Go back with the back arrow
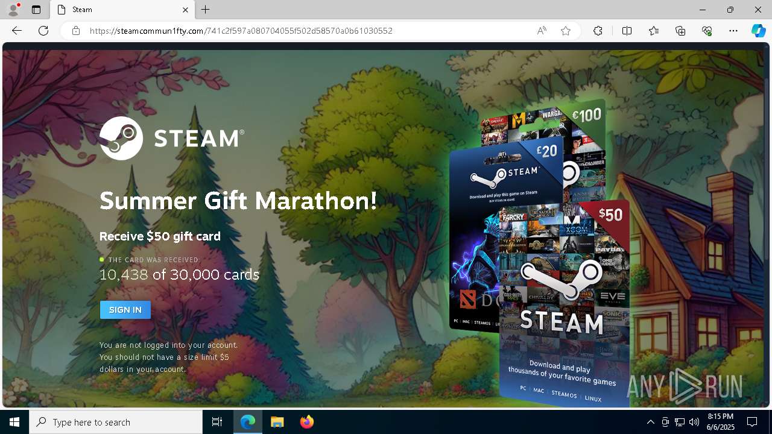 tap(17, 31)
